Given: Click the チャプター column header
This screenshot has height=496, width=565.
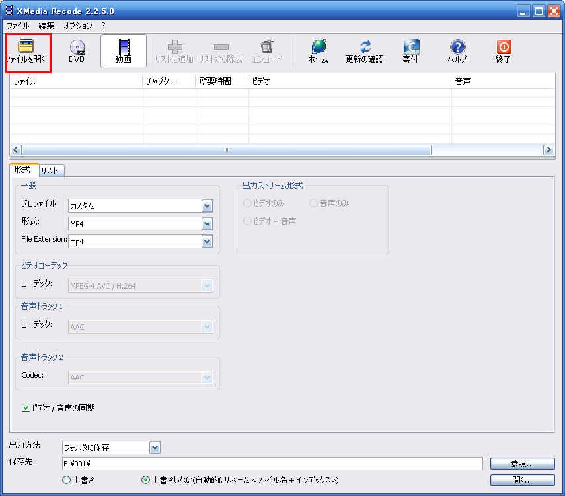Looking at the screenshot, I should (x=169, y=81).
